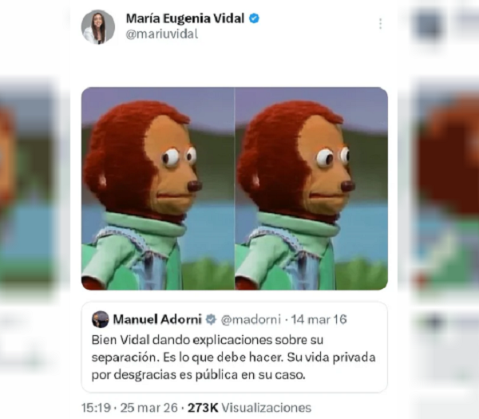Click the blurred monkey image on the right
The height and width of the screenshot is (419, 479).
coord(446,189)
